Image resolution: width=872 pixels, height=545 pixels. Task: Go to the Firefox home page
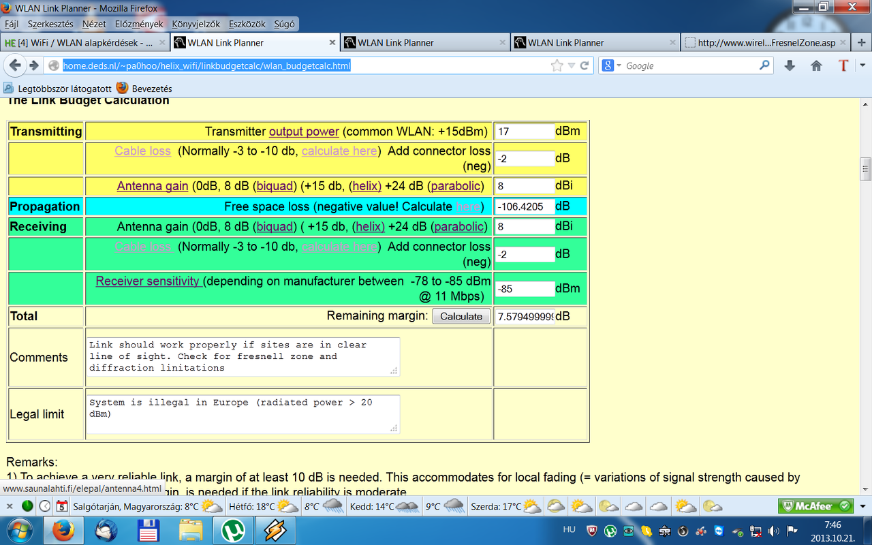coord(816,65)
